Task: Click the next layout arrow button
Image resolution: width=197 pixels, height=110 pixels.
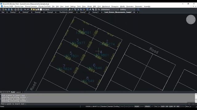Action: pos(5,92)
